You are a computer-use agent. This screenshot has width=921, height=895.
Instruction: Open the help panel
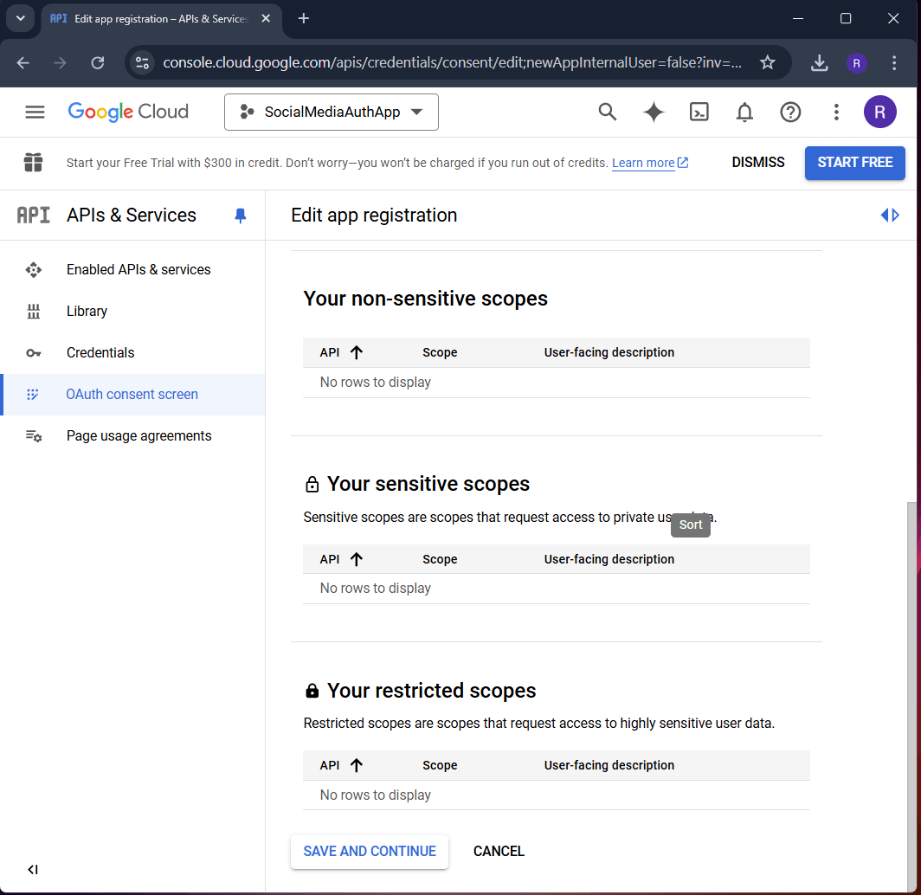click(x=790, y=112)
